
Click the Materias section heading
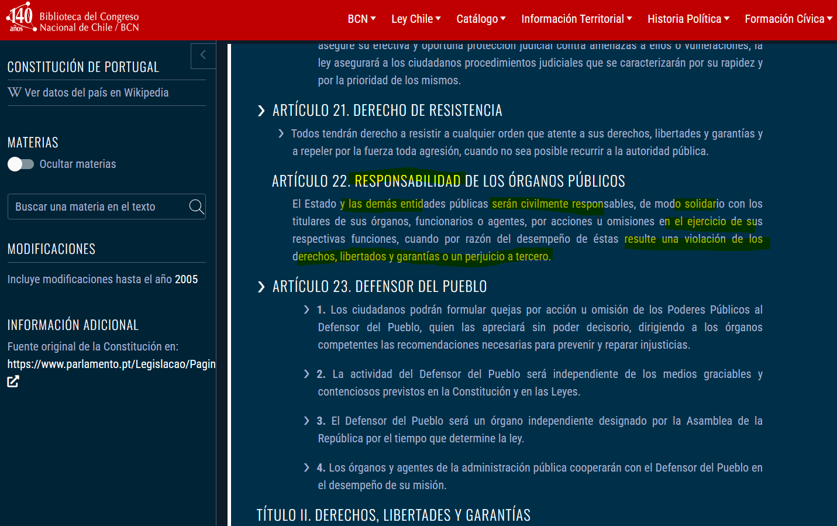tap(33, 142)
